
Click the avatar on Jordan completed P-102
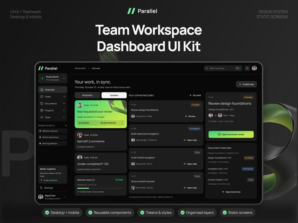(x=80, y=157)
